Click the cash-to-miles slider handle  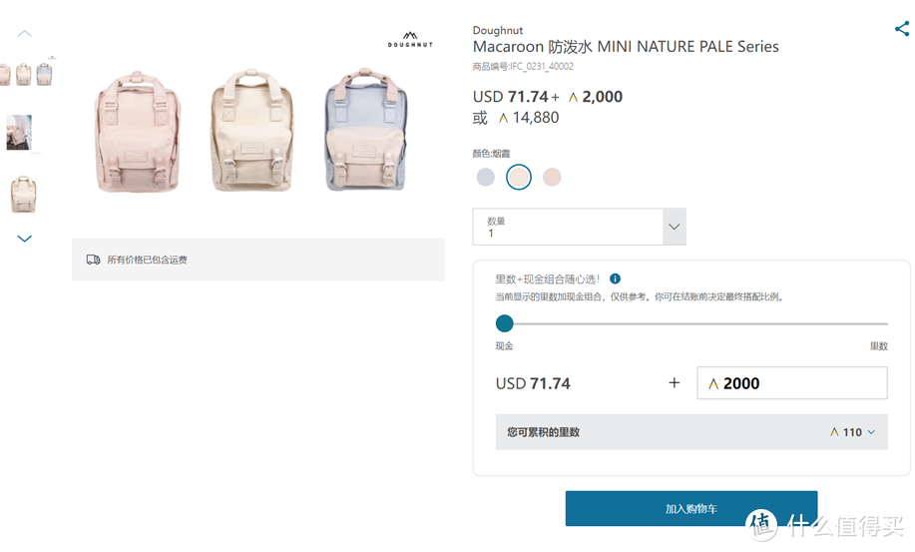click(505, 323)
